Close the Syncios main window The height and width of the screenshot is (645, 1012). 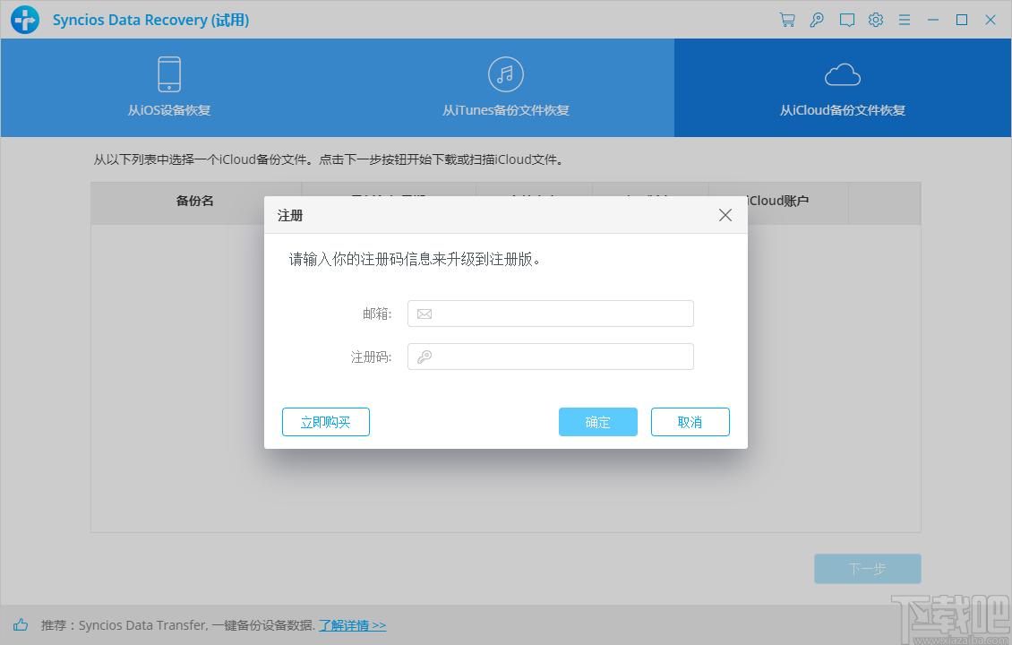click(x=991, y=20)
